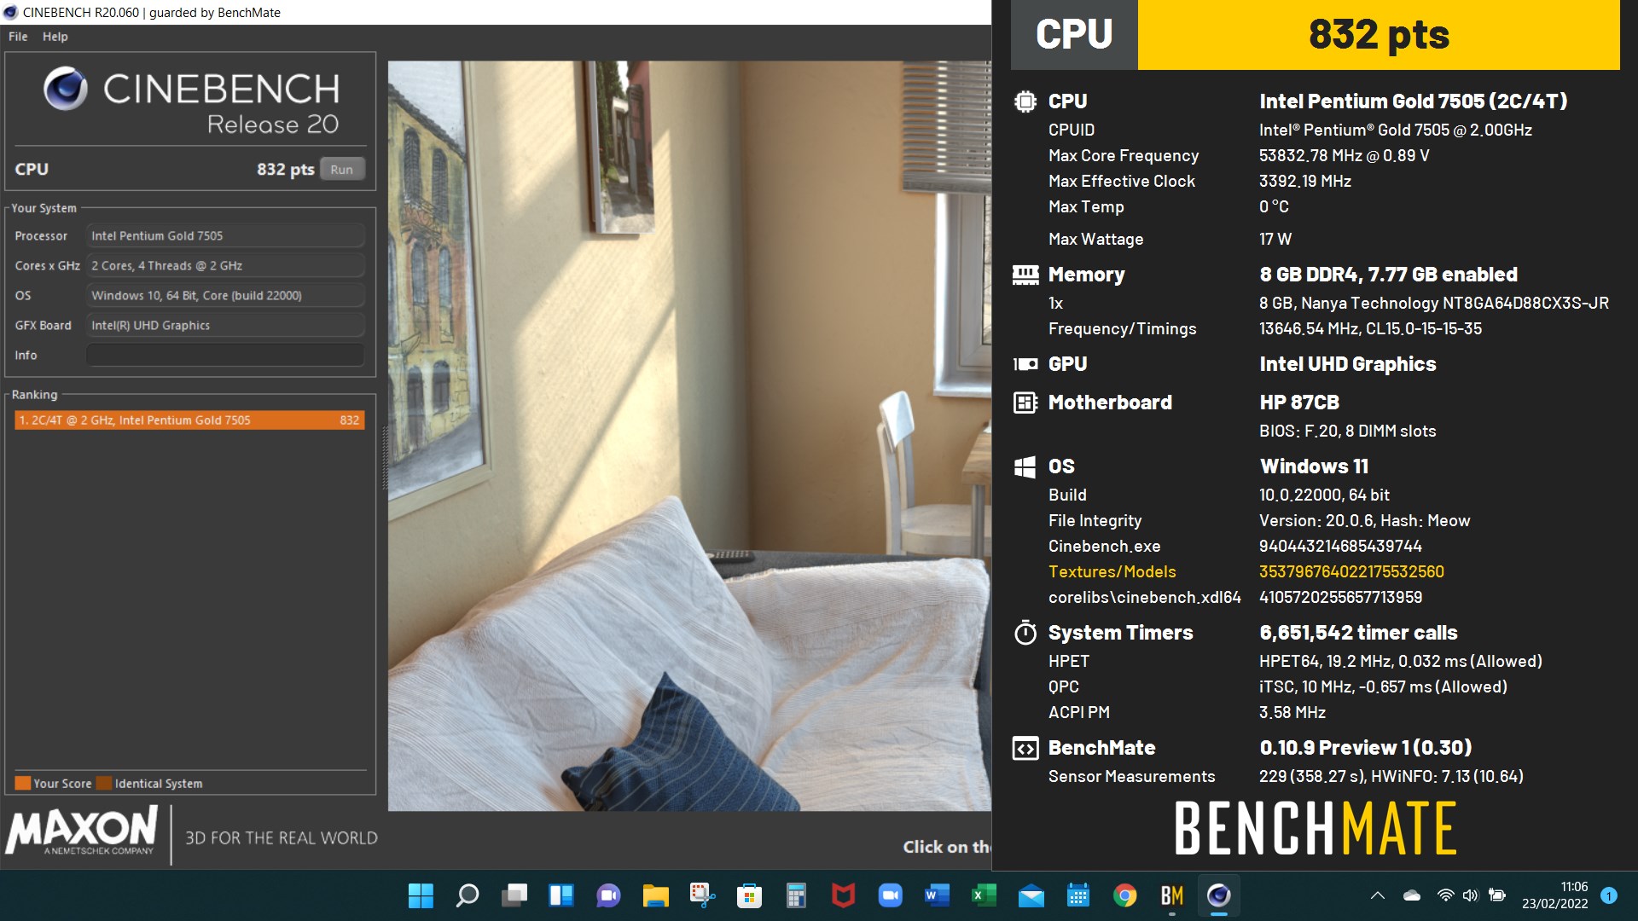Open Widgets from taskbar
The height and width of the screenshot is (921, 1638).
[x=561, y=895]
